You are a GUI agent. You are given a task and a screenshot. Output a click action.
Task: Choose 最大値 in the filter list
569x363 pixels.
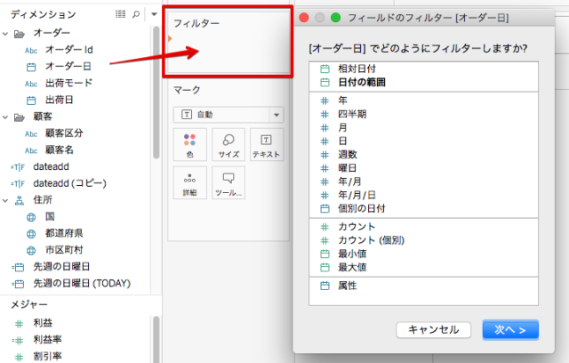pyautogui.click(x=423, y=268)
